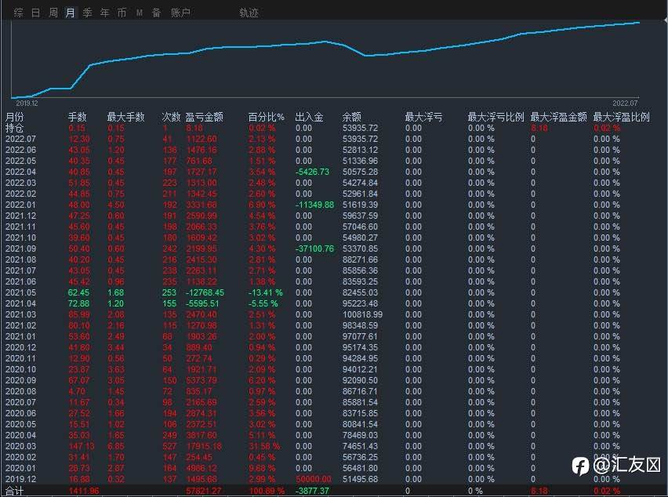
Task: Click the equity curve dip in chart
Action: [365, 55]
